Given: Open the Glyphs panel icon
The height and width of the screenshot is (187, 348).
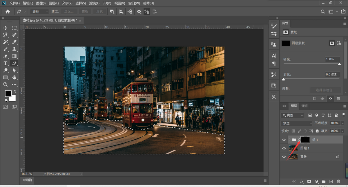Looking at the screenshot, I should click(274, 97).
